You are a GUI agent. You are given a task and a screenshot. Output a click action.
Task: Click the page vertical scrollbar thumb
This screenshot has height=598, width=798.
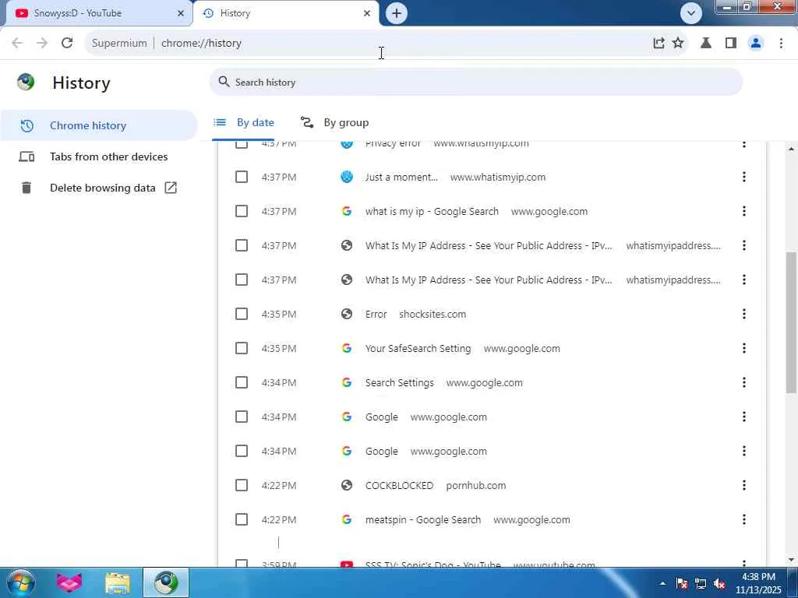(x=791, y=322)
